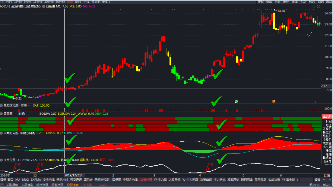Click the 统计 statistics button
The image size is (333, 187).
(286, 2)
